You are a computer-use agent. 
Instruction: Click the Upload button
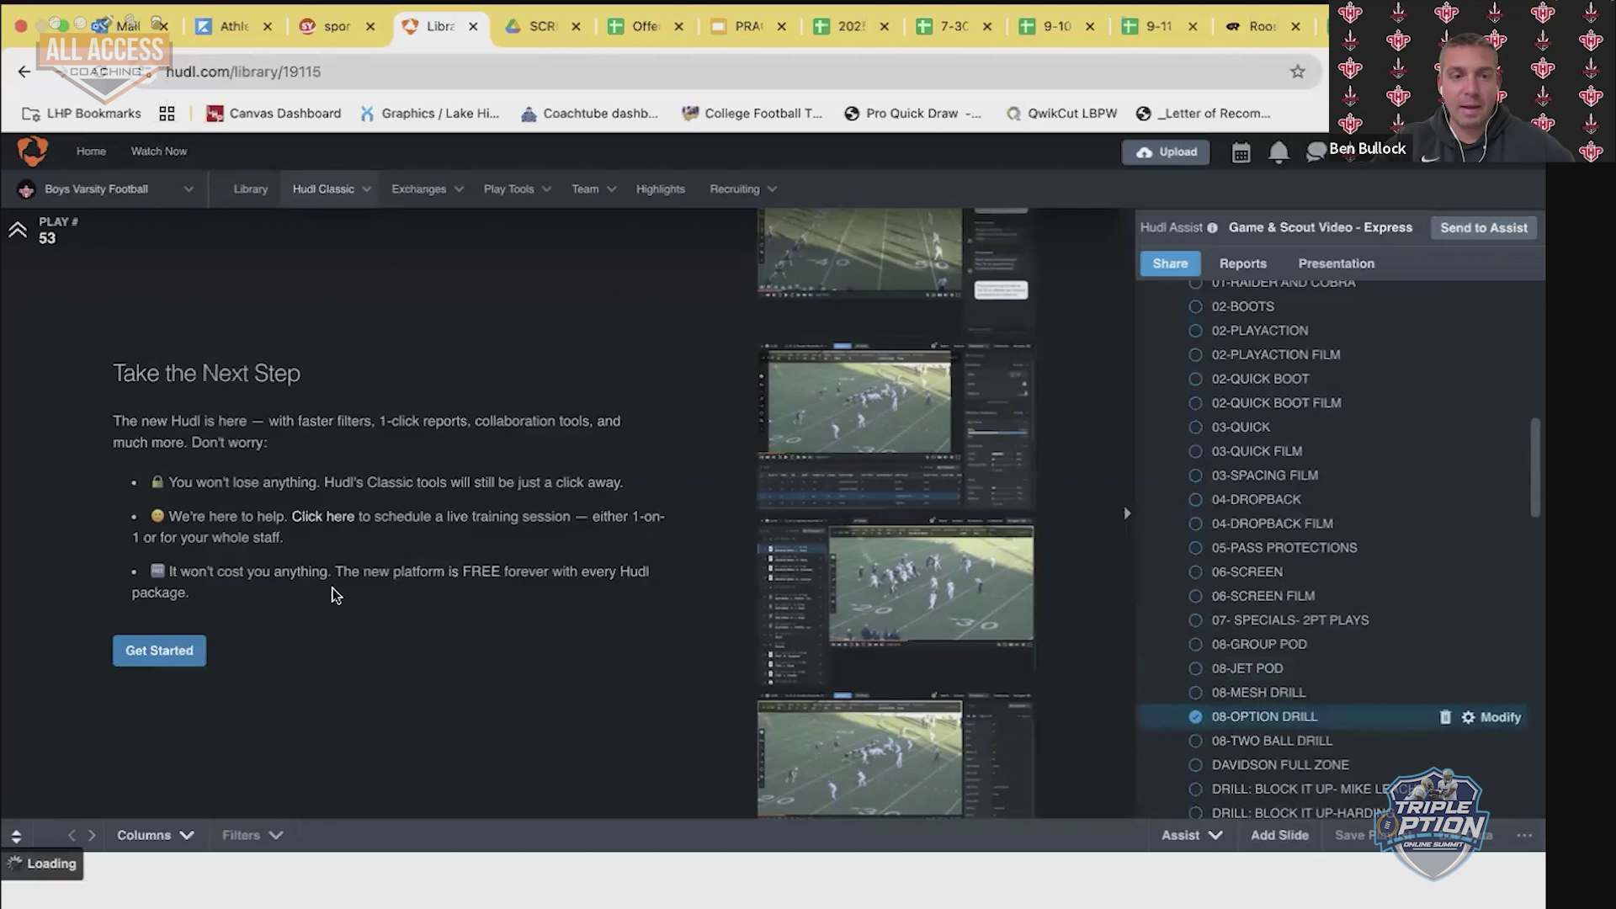[x=1166, y=152]
